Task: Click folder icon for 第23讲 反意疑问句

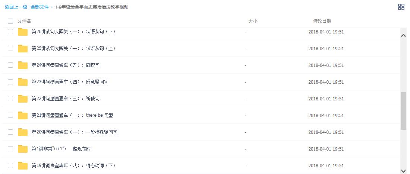Action: 23,82
